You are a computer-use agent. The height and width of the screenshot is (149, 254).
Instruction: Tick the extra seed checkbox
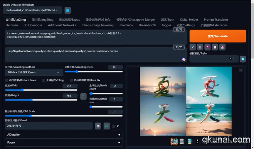(x=114, y=126)
